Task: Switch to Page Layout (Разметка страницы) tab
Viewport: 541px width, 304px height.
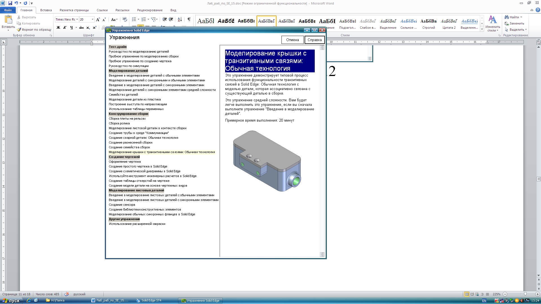Action: click(74, 10)
